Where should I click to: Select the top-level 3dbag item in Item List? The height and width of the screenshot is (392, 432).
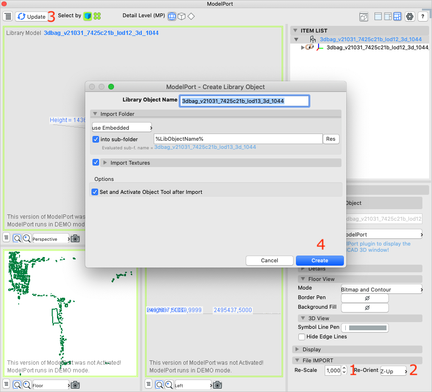[371, 39]
